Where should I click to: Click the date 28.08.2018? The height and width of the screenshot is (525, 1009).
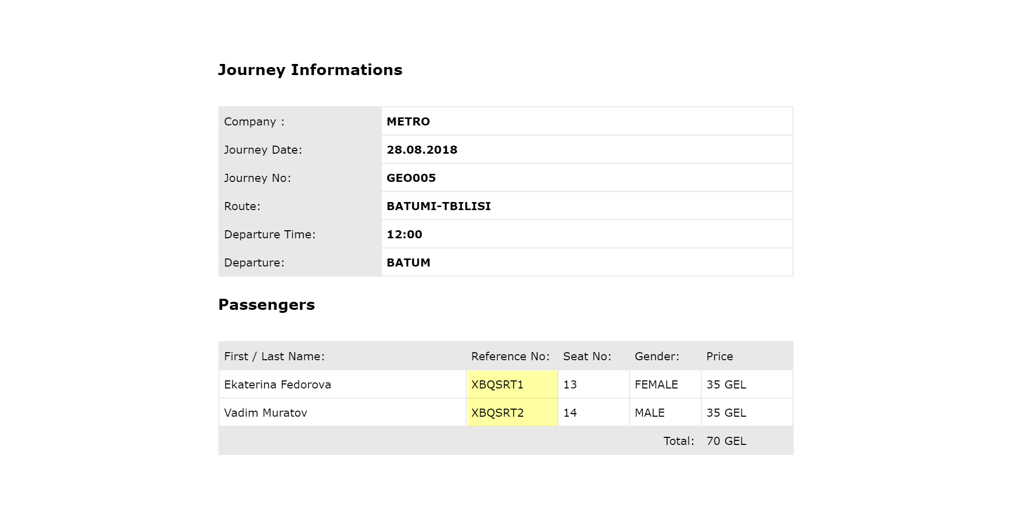coord(422,150)
